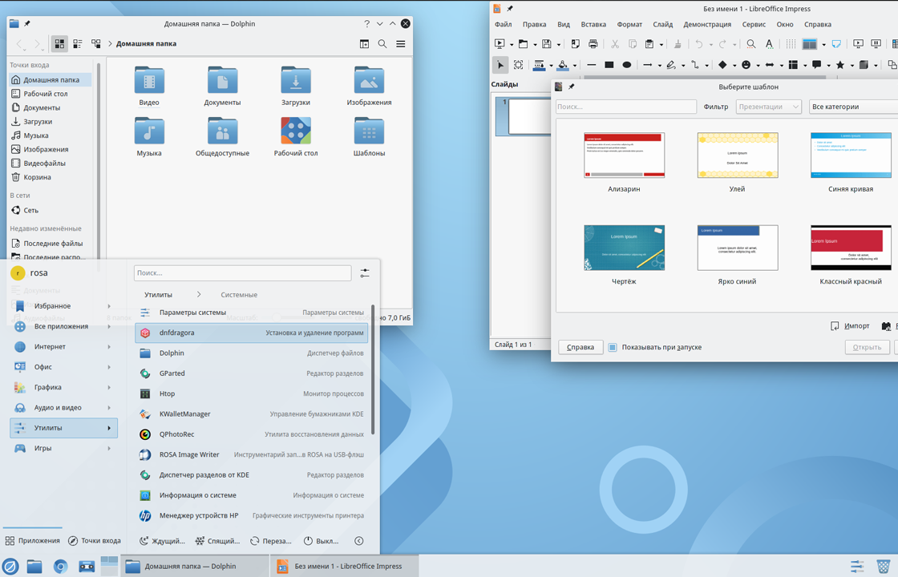
Task: Switch Dolphin to compact view mode
Action: 77,43
